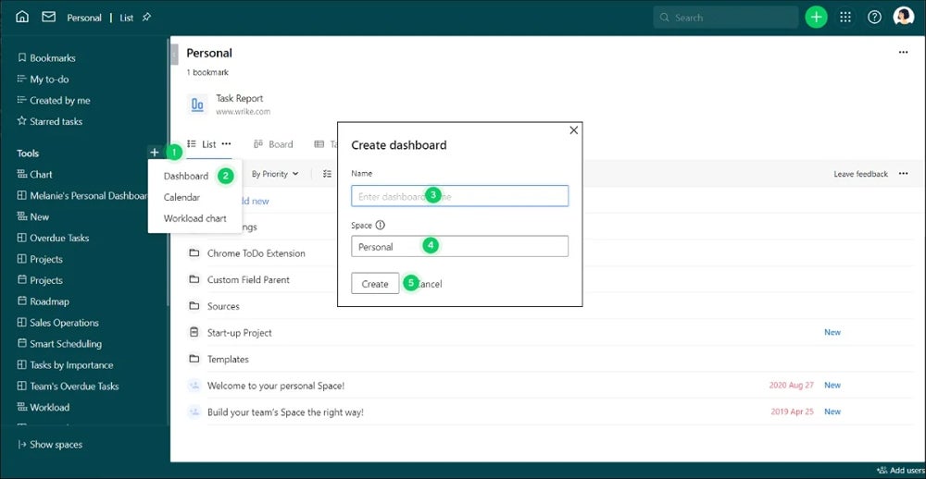Screen dimensions: 926x479
Task: Open the Inbox envelope icon
Action: (49, 17)
